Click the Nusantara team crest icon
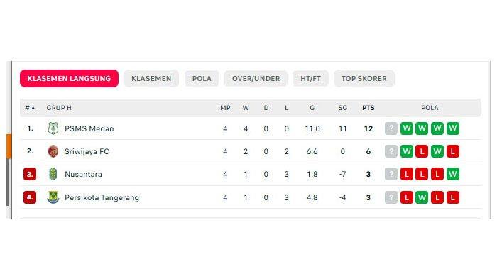This screenshot has width=497, height=279. click(x=53, y=174)
